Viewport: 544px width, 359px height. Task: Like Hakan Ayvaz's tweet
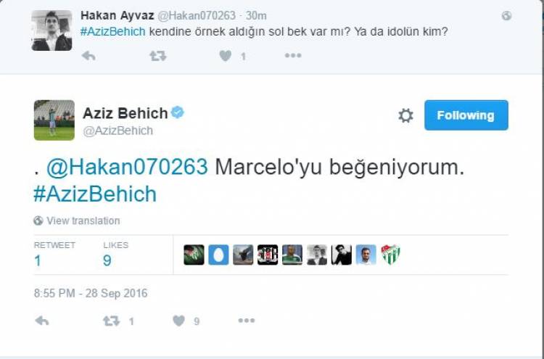pyautogui.click(x=226, y=56)
